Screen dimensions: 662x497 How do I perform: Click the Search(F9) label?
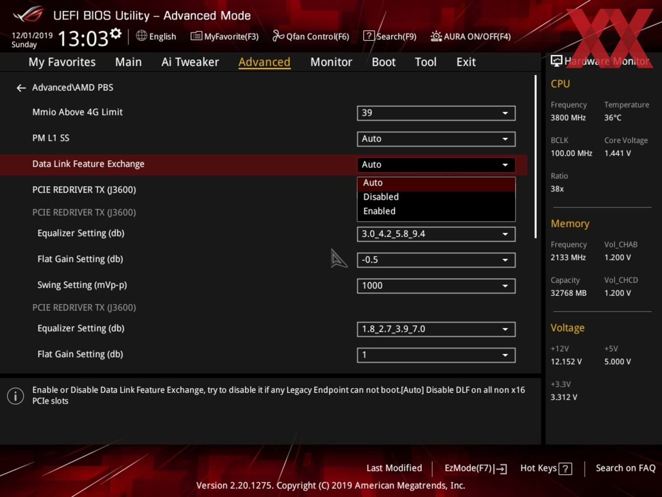tap(396, 37)
